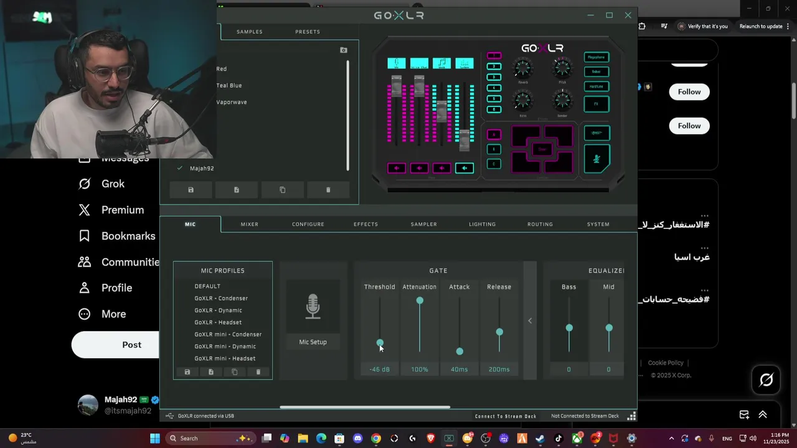Click the bleep button on the GoXLR device

click(x=597, y=133)
